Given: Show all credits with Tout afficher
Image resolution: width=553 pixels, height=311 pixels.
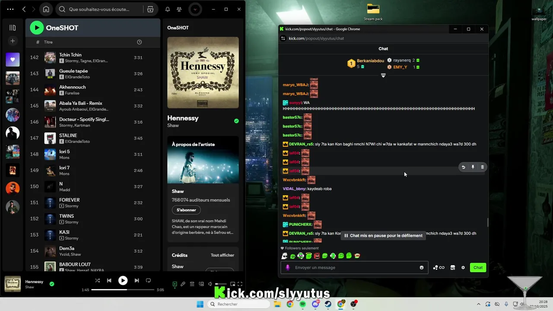Looking at the screenshot, I should (222, 255).
